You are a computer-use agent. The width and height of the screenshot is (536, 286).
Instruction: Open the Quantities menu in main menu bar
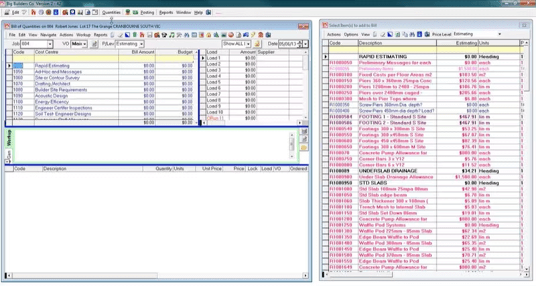[x=111, y=12]
